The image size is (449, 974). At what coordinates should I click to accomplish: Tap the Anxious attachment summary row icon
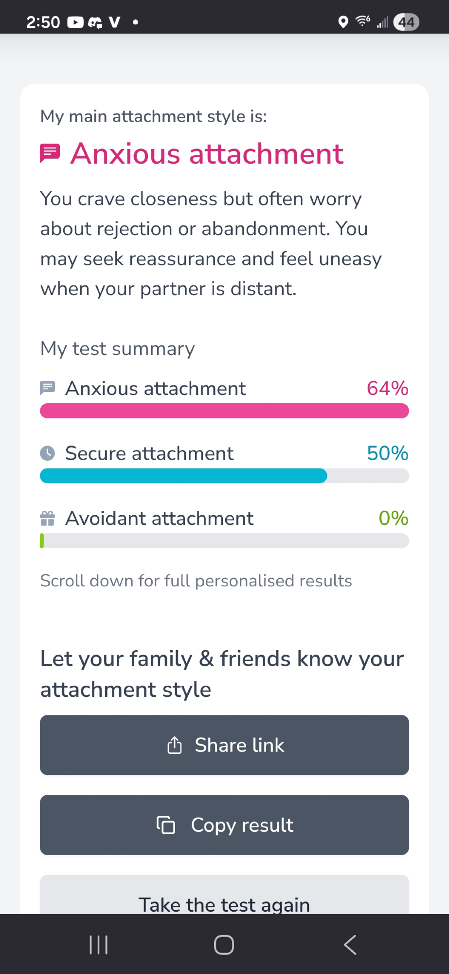[47, 388]
